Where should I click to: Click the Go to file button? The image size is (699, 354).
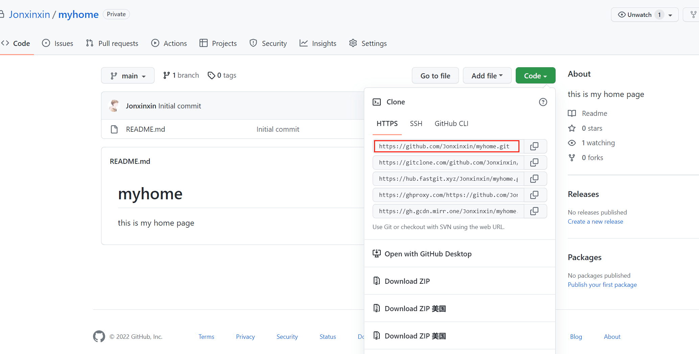(435, 76)
